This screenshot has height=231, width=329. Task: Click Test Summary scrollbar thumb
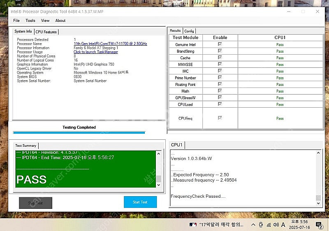point(159,179)
